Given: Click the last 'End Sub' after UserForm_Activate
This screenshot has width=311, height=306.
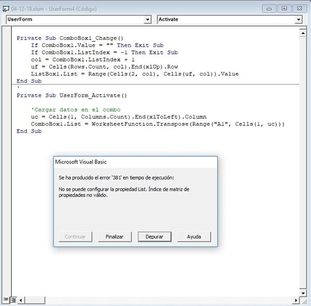Looking at the screenshot, I should pos(29,131).
